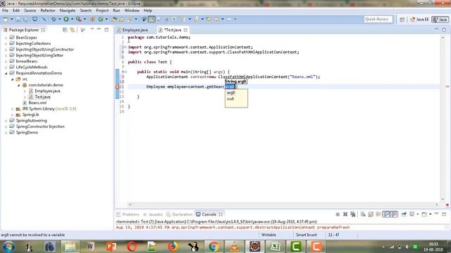This screenshot has height=253, width=451.
Task: Click the Save toolbar icon
Action: [x=18, y=19]
